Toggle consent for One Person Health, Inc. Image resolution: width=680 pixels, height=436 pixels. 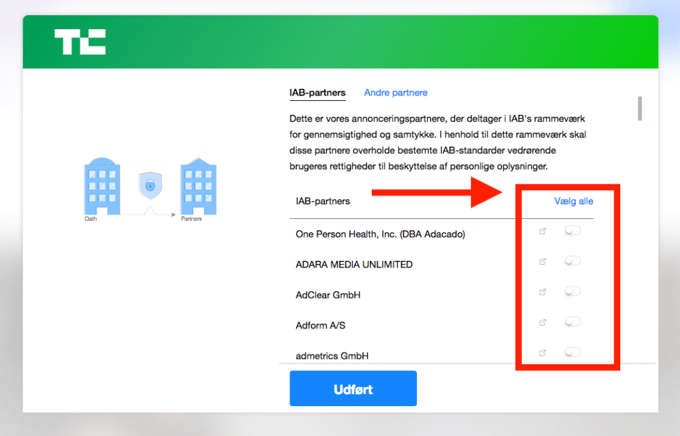(572, 230)
